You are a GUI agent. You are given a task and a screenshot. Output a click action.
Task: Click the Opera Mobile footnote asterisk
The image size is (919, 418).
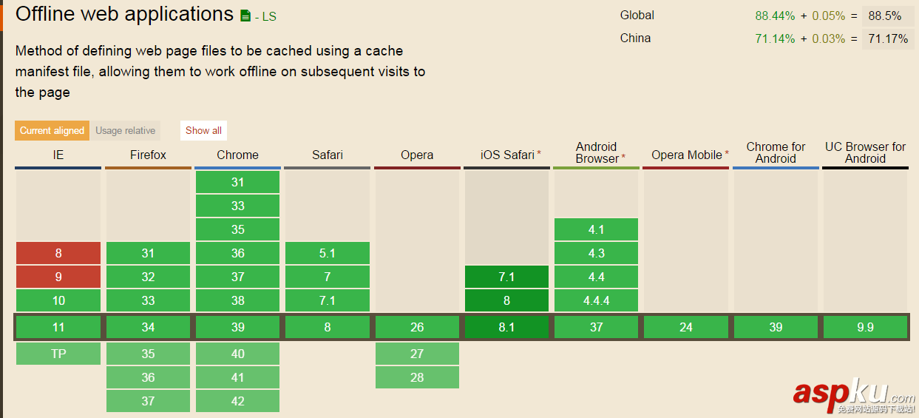point(727,154)
